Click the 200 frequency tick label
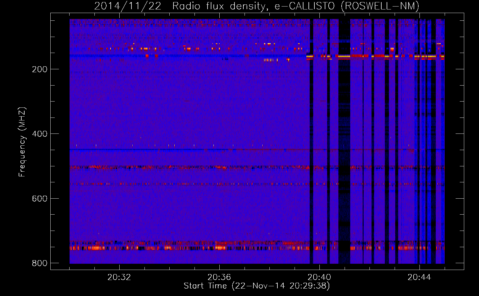The image size is (479, 296). click(x=40, y=69)
